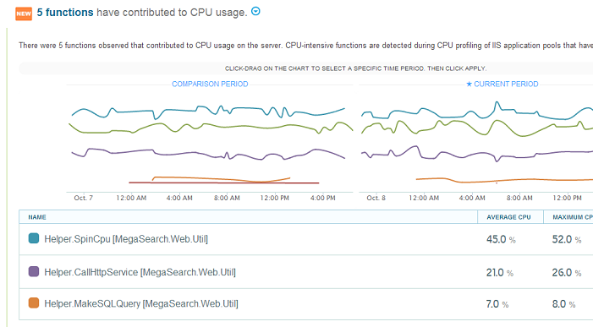Click the CURRENT PERIOD label
593x327 pixels.
[506, 84]
